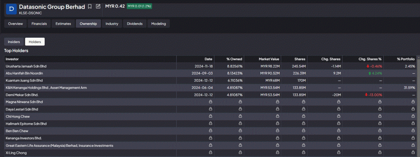Open Urusharta Jamaah Sdn Bhd investor row

point(210,66)
